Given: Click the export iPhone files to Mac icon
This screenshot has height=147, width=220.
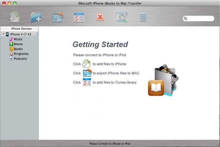Looking at the screenshot, I should 58,17.
